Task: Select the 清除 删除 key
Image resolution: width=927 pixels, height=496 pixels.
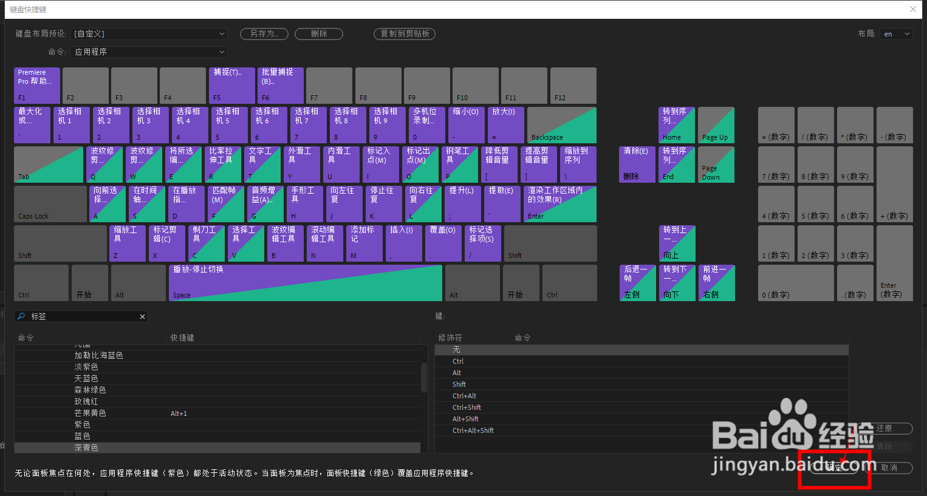Action: (x=637, y=165)
